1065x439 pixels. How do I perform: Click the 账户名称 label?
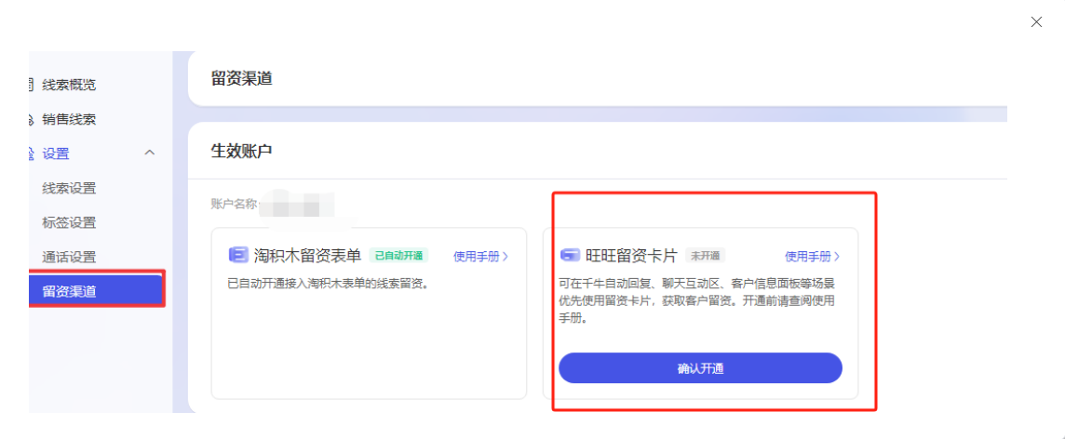coord(234,204)
